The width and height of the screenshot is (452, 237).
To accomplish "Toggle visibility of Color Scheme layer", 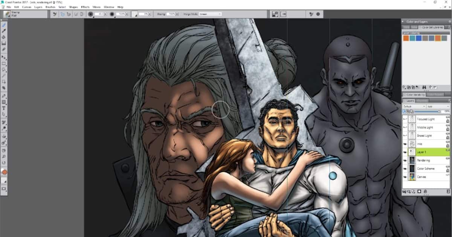I will tap(405, 169).
